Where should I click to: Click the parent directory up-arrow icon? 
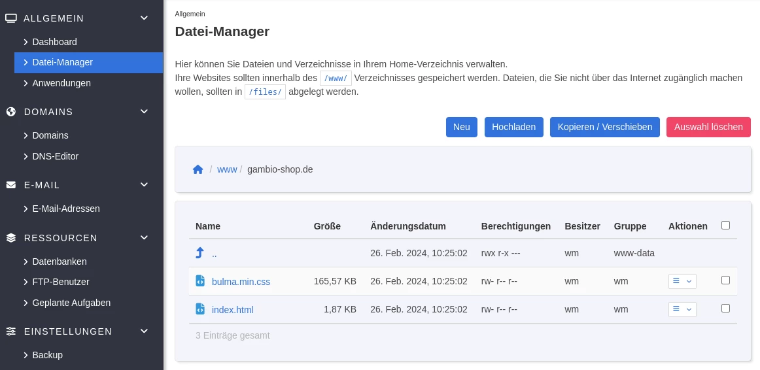point(199,253)
